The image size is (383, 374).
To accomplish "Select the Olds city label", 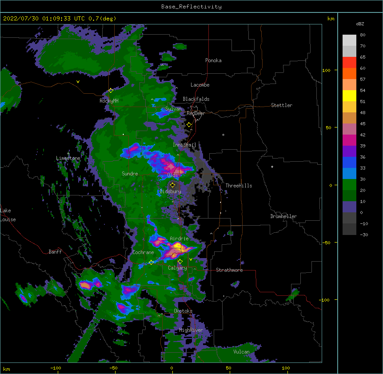I will tap(172, 175).
